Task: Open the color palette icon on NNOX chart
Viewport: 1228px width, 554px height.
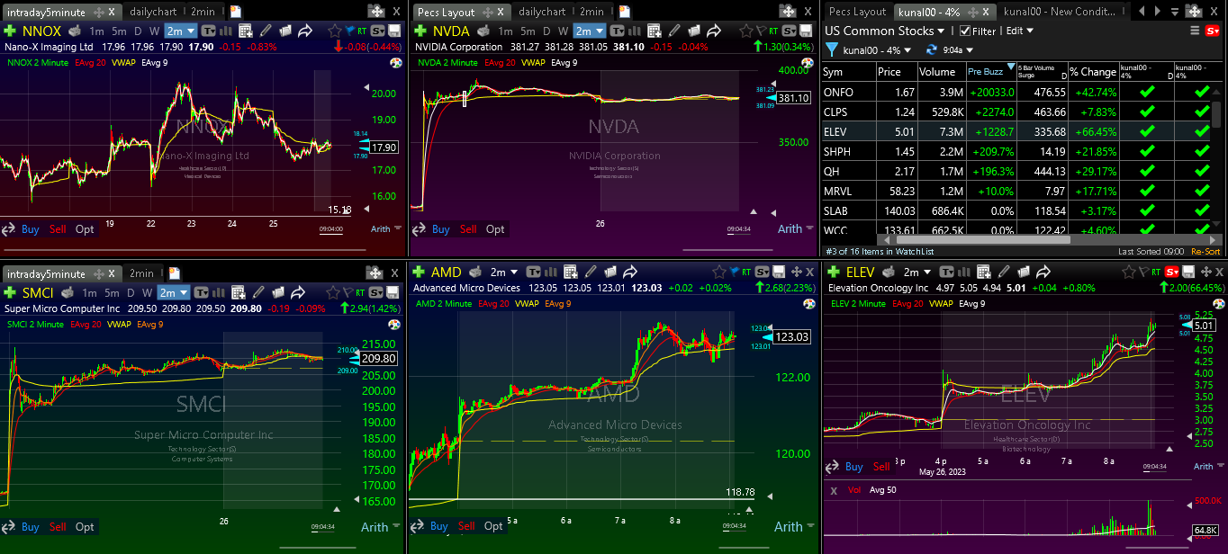Action: click(x=395, y=63)
